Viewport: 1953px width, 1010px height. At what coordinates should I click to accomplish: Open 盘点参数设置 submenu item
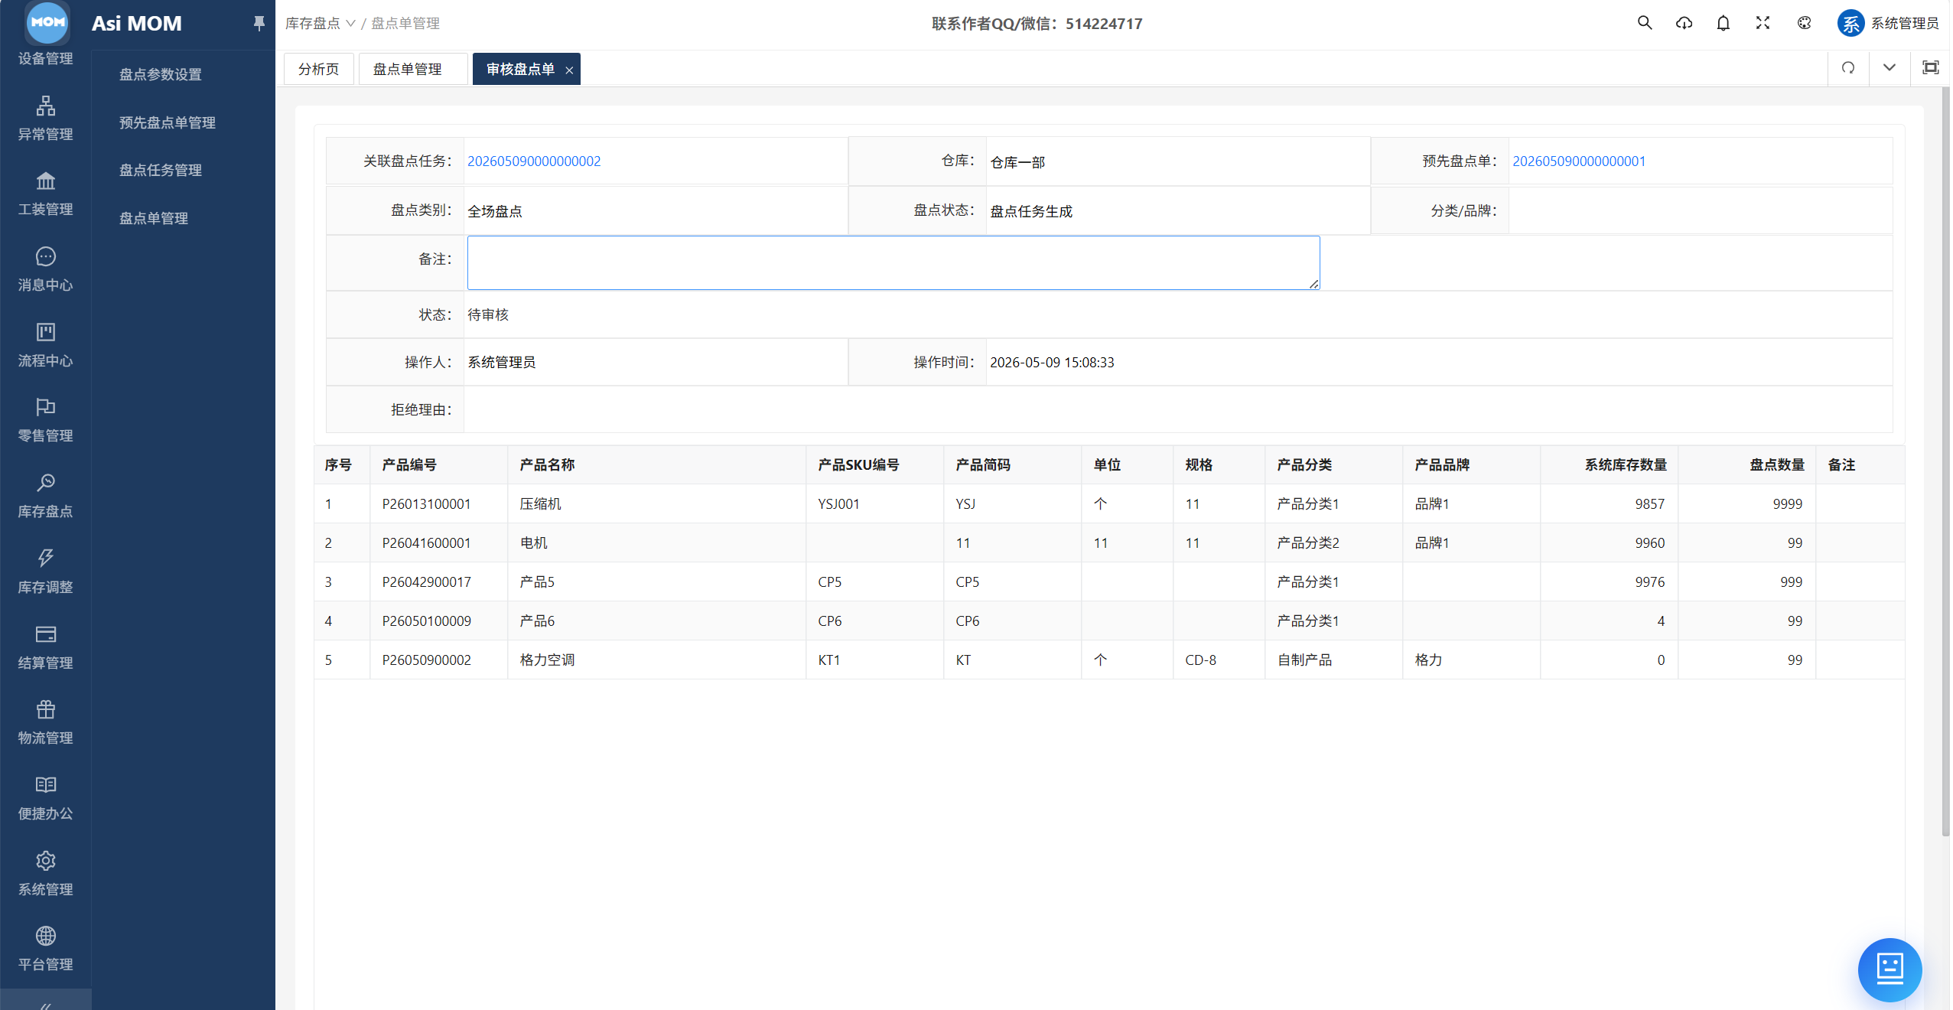coord(161,74)
